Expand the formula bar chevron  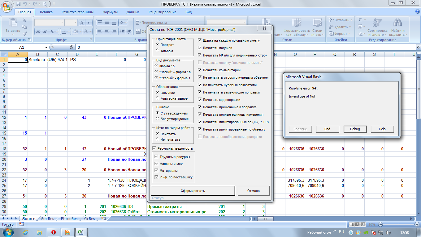pyautogui.click(x=419, y=47)
